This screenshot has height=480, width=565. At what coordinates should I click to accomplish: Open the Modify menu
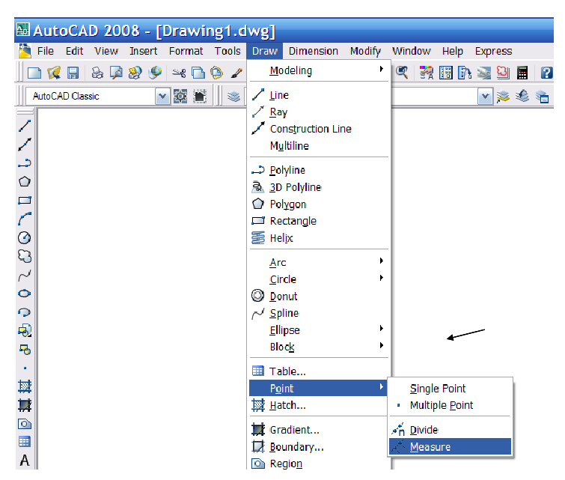coord(365,51)
